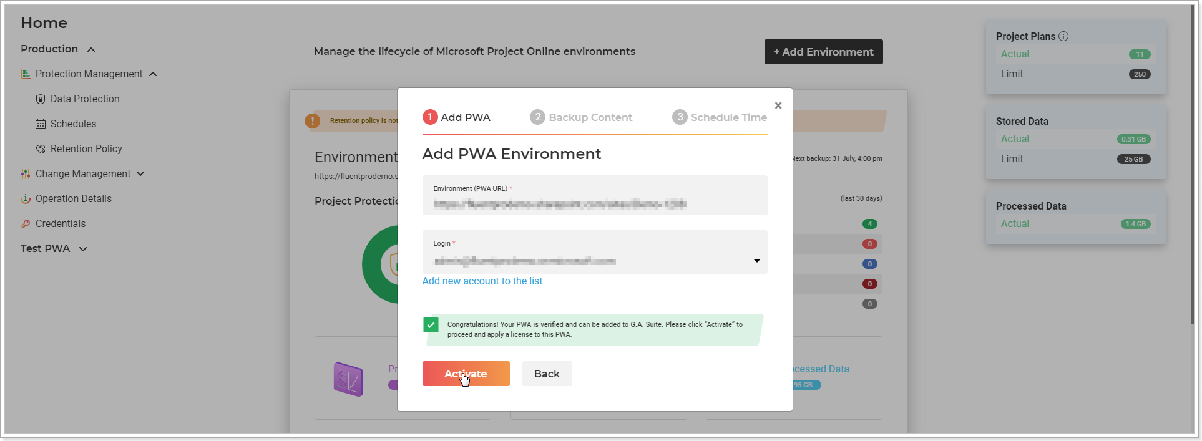Select the Backup Content step tab
1202x441 pixels.
pos(581,117)
